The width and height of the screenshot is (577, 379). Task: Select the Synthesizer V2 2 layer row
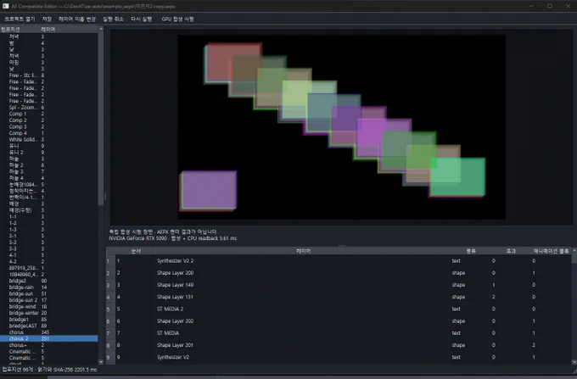point(343,261)
